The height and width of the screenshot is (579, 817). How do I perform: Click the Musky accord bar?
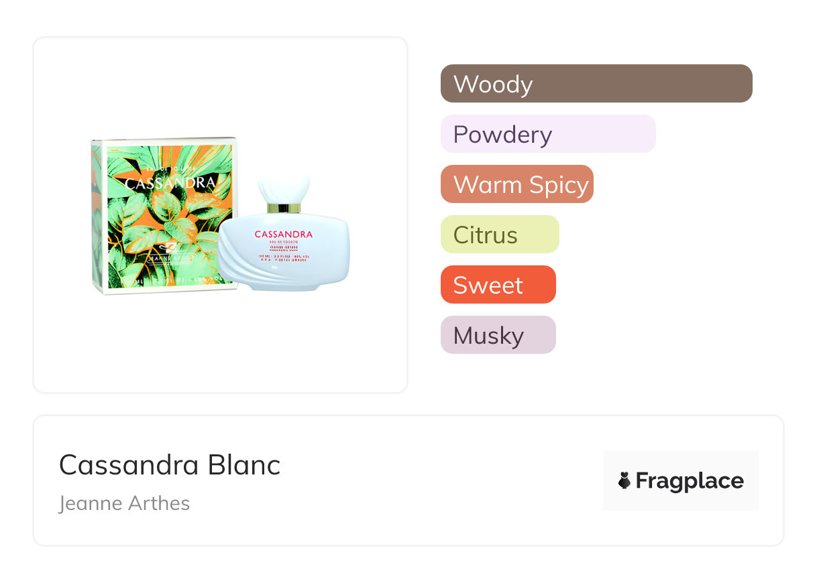tap(498, 335)
